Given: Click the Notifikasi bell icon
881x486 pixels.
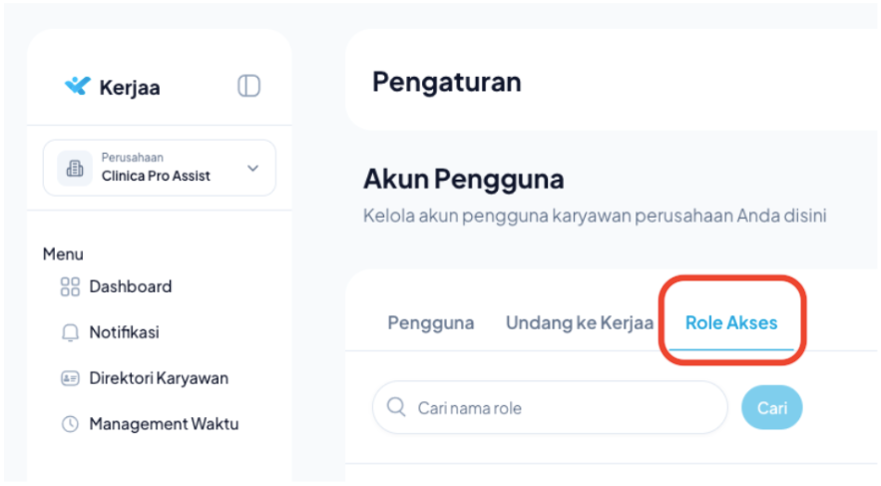Looking at the screenshot, I should (x=70, y=333).
